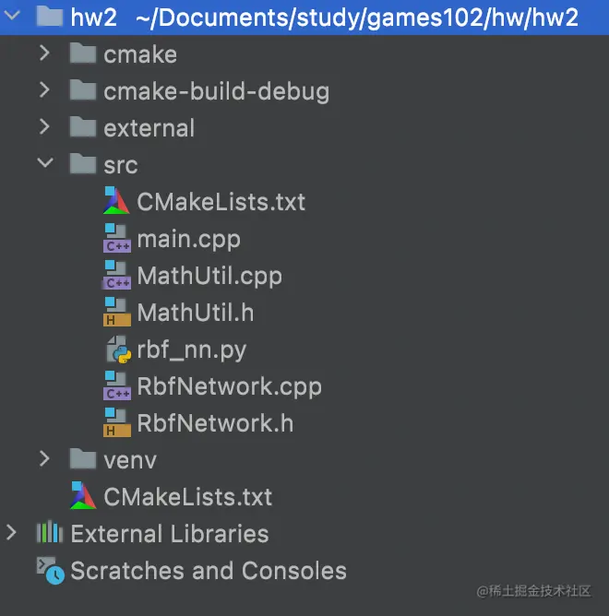Viewport: 609px width, 616px height.
Task: Expand the External Libraries node chevron
Action: click(12, 533)
